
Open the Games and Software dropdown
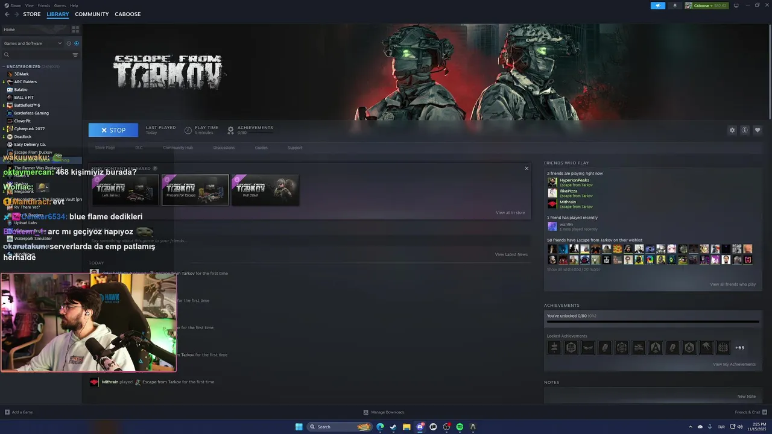(33, 43)
